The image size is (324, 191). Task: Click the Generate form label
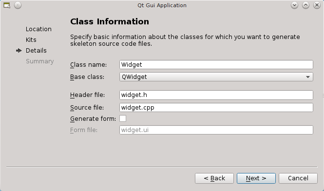(93, 119)
